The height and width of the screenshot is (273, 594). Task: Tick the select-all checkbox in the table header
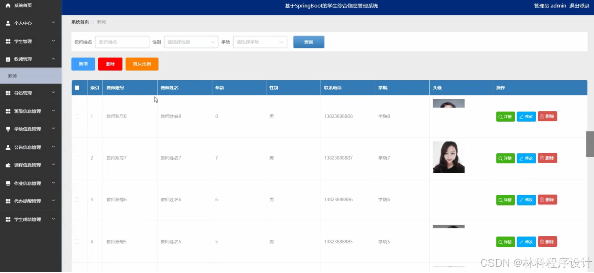[x=77, y=88]
